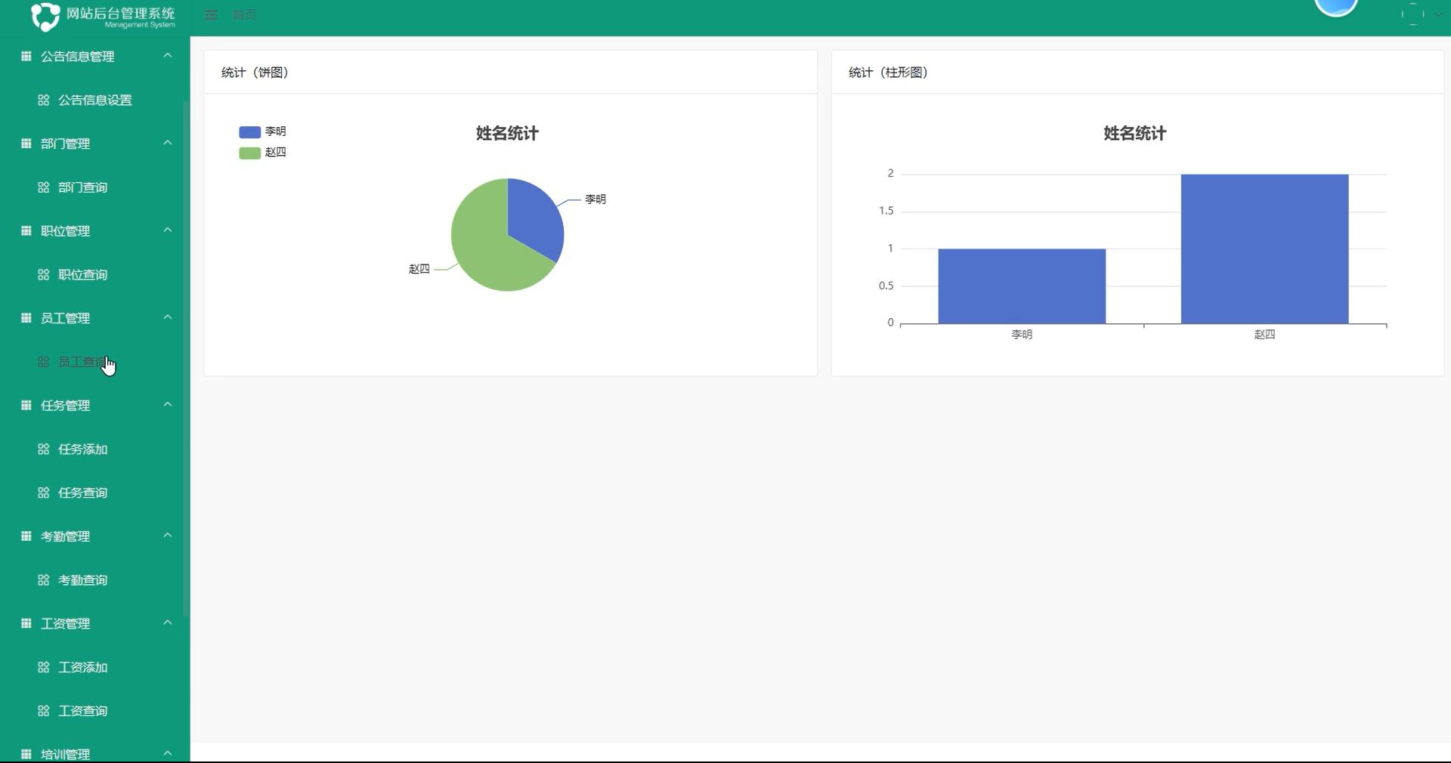Image resolution: width=1451 pixels, height=763 pixels.
Task: Open 部门查询 submenu item
Action: click(x=83, y=187)
